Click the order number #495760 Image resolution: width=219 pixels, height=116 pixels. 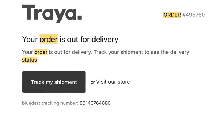pyautogui.click(x=193, y=15)
